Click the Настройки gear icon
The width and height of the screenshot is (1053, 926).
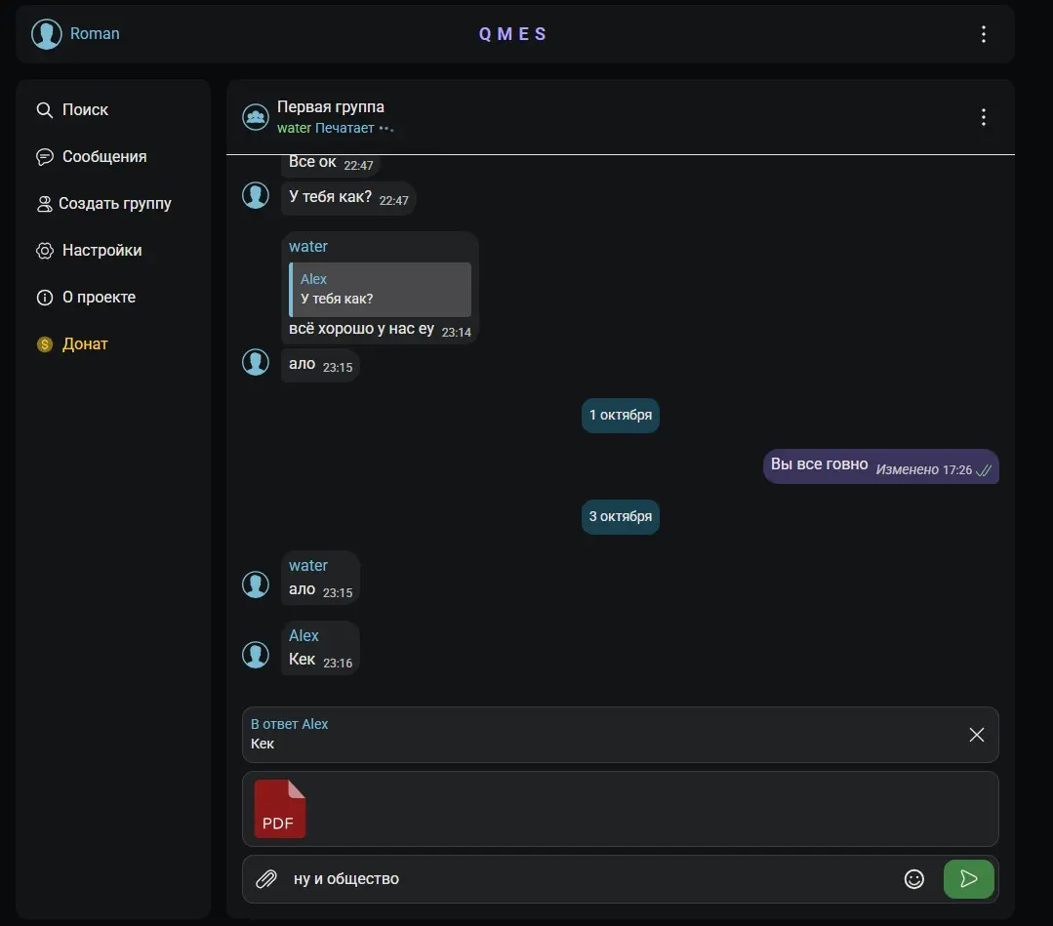tap(44, 251)
